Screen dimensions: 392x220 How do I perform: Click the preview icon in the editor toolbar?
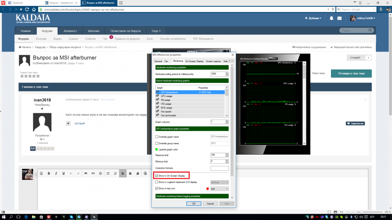point(41,173)
